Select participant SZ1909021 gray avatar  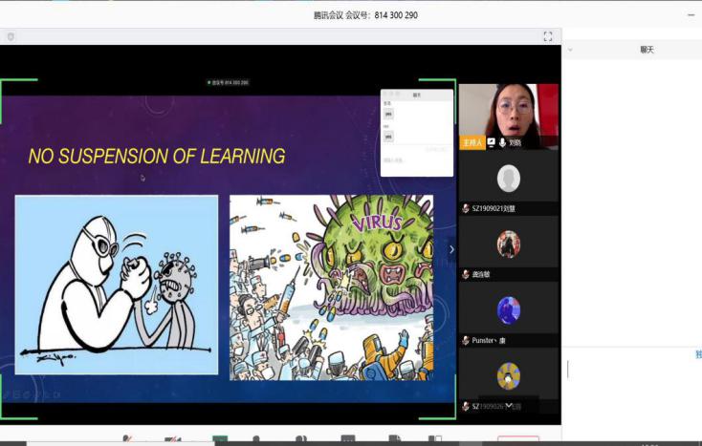(x=509, y=179)
